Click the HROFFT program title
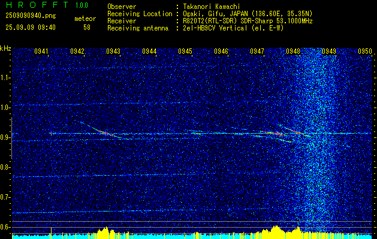The height and width of the screenshot is (239, 377). [37, 5]
